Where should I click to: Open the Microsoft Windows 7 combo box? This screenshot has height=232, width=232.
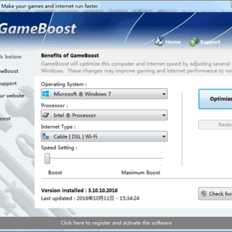[104, 94]
